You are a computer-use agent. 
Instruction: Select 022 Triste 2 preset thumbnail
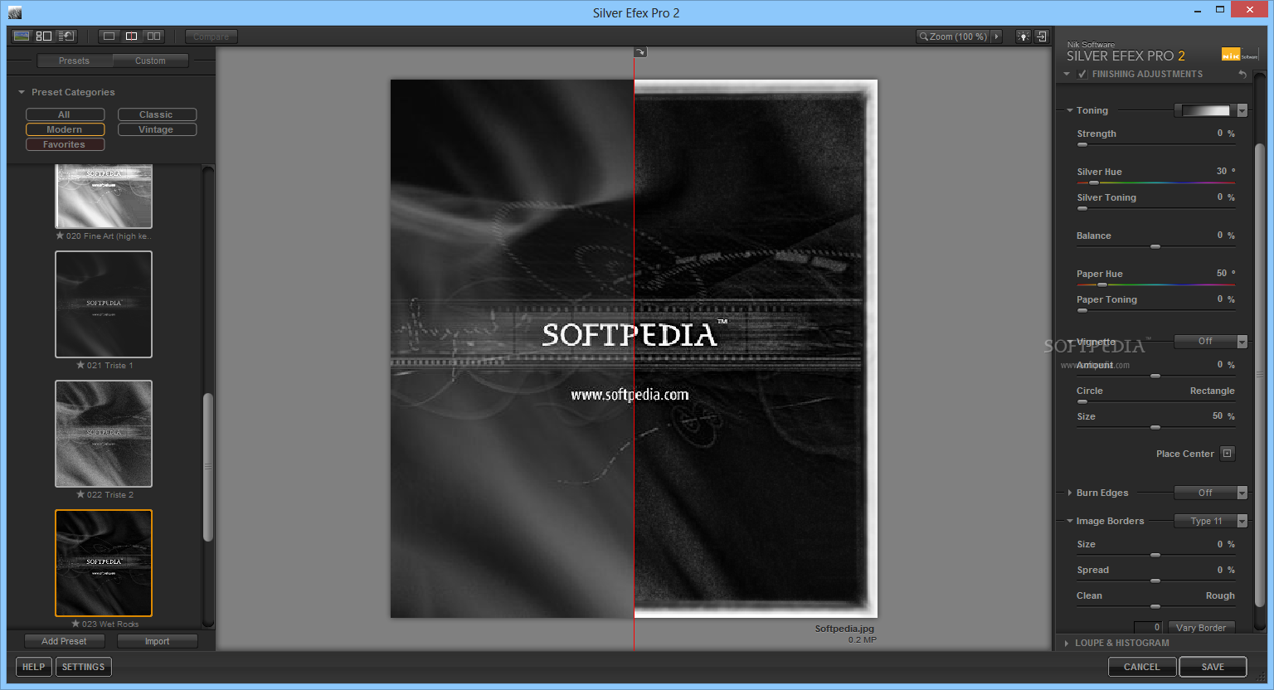104,434
